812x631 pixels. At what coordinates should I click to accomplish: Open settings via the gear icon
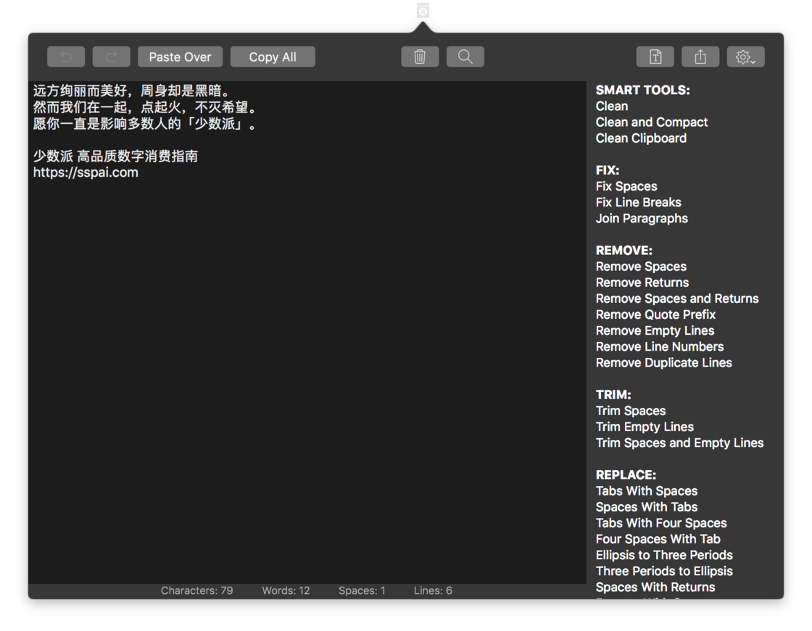743,57
